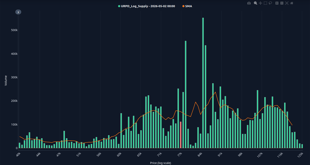Viewport: 310px width, 165px height.
Task: Select the tallest green bar above 500k
Action: (203, 83)
